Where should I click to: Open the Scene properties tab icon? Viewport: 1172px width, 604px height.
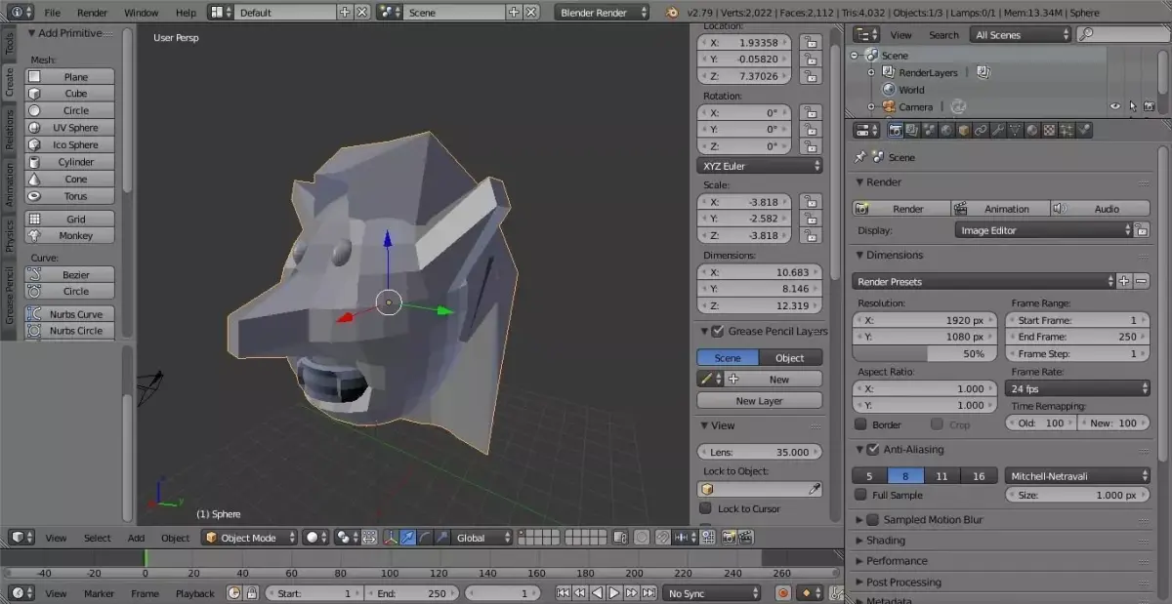pos(929,130)
